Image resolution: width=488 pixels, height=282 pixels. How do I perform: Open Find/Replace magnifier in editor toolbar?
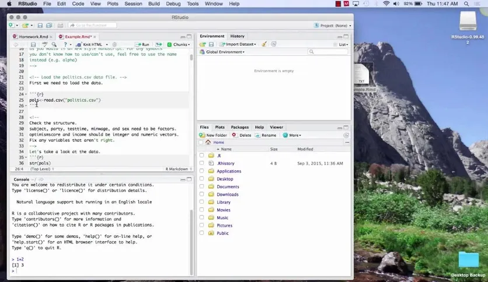tap(54, 44)
